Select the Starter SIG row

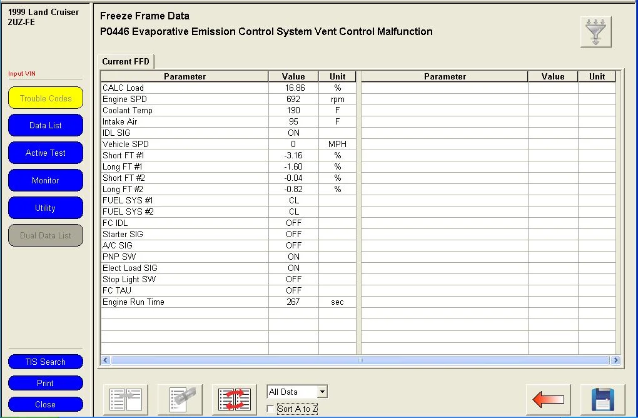(229, 235)
